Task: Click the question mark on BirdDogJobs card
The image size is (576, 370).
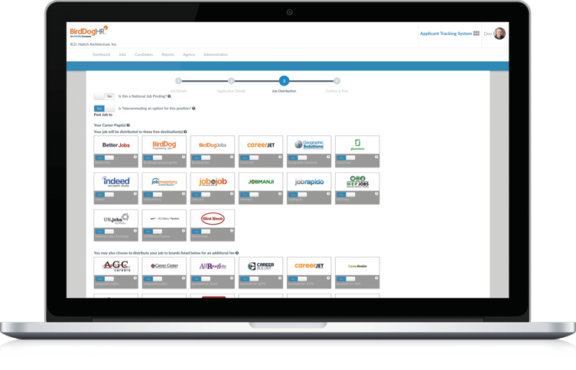Action: tap(232, 157)
